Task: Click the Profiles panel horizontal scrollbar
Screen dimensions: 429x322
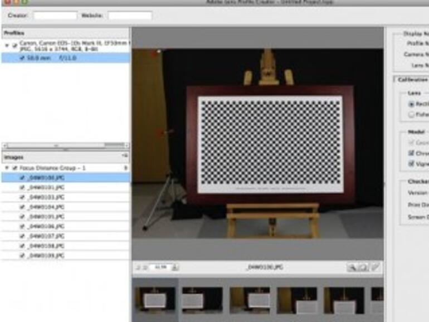Action: coord(65,145)
